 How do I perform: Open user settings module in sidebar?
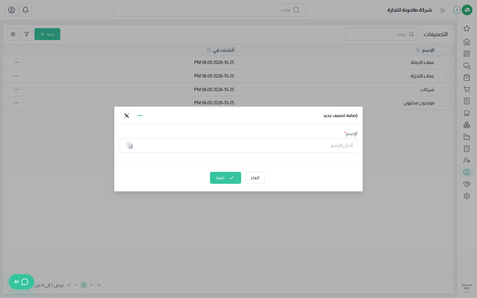point(467,160)
